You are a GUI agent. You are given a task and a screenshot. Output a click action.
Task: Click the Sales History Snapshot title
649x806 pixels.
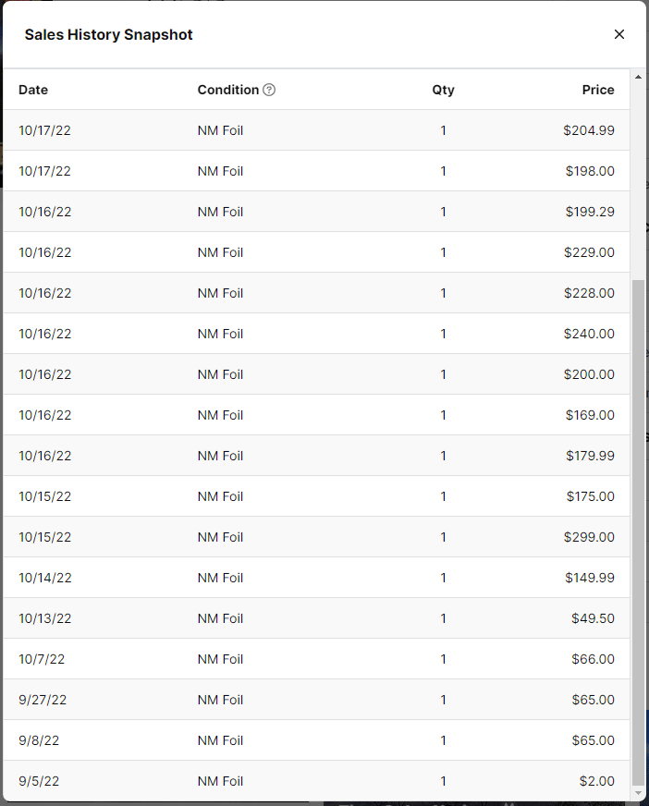point(108,34)
